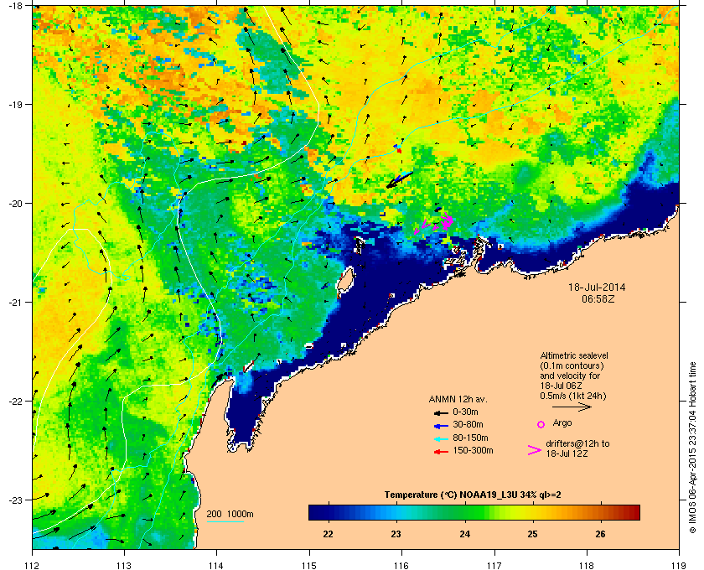The width and height of the screenshot is (704, 570).
Task: Click the cyan 80-150m legend arrow
Action: coord(441,439)
